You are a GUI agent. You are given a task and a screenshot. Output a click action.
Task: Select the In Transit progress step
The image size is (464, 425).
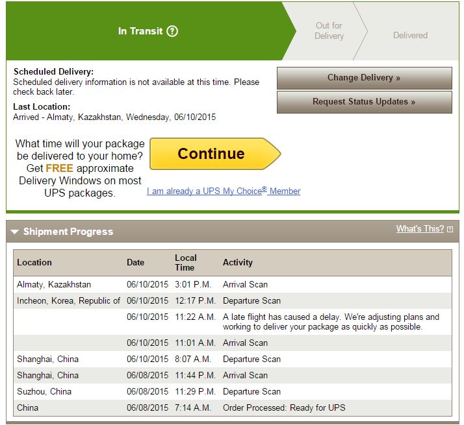(x=140, y=31)
